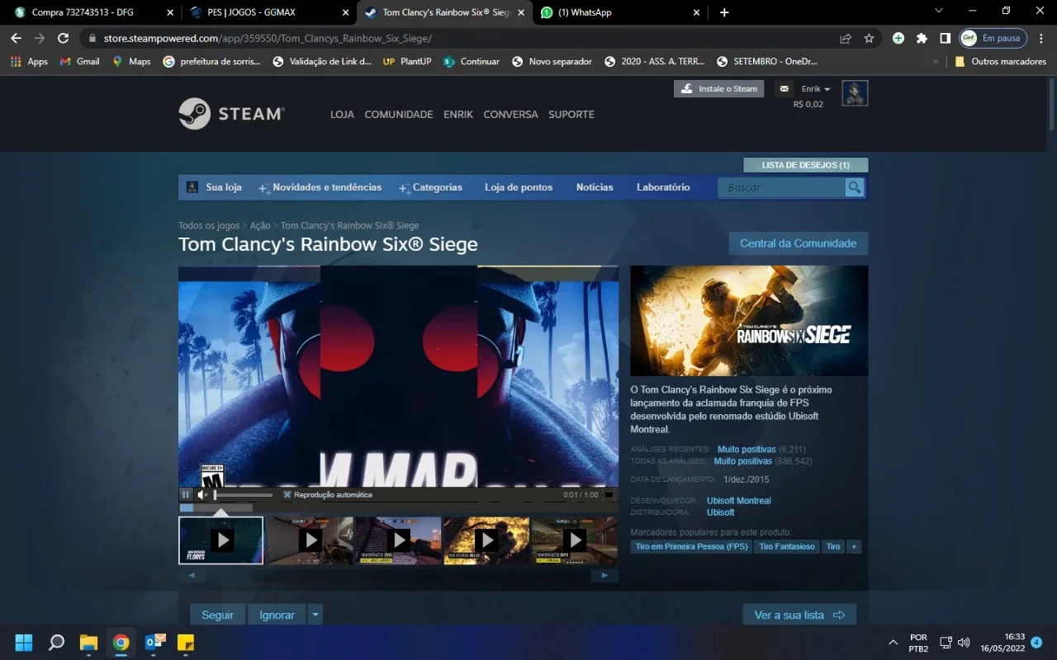Open the Ver a sua lista button
The image size is (1057, 660).
799,615
